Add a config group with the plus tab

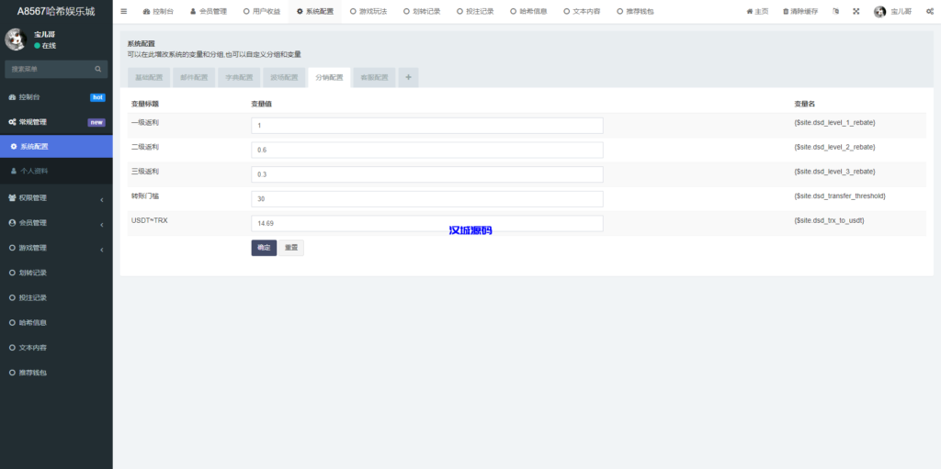click(409, 77)
